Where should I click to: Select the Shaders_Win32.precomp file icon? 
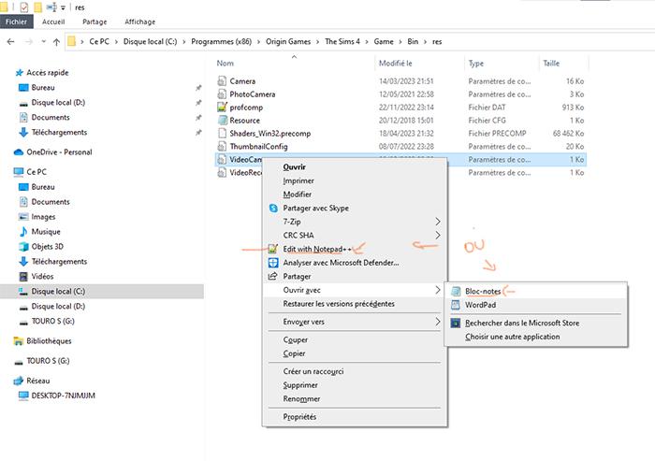click(x=222, y=133)
